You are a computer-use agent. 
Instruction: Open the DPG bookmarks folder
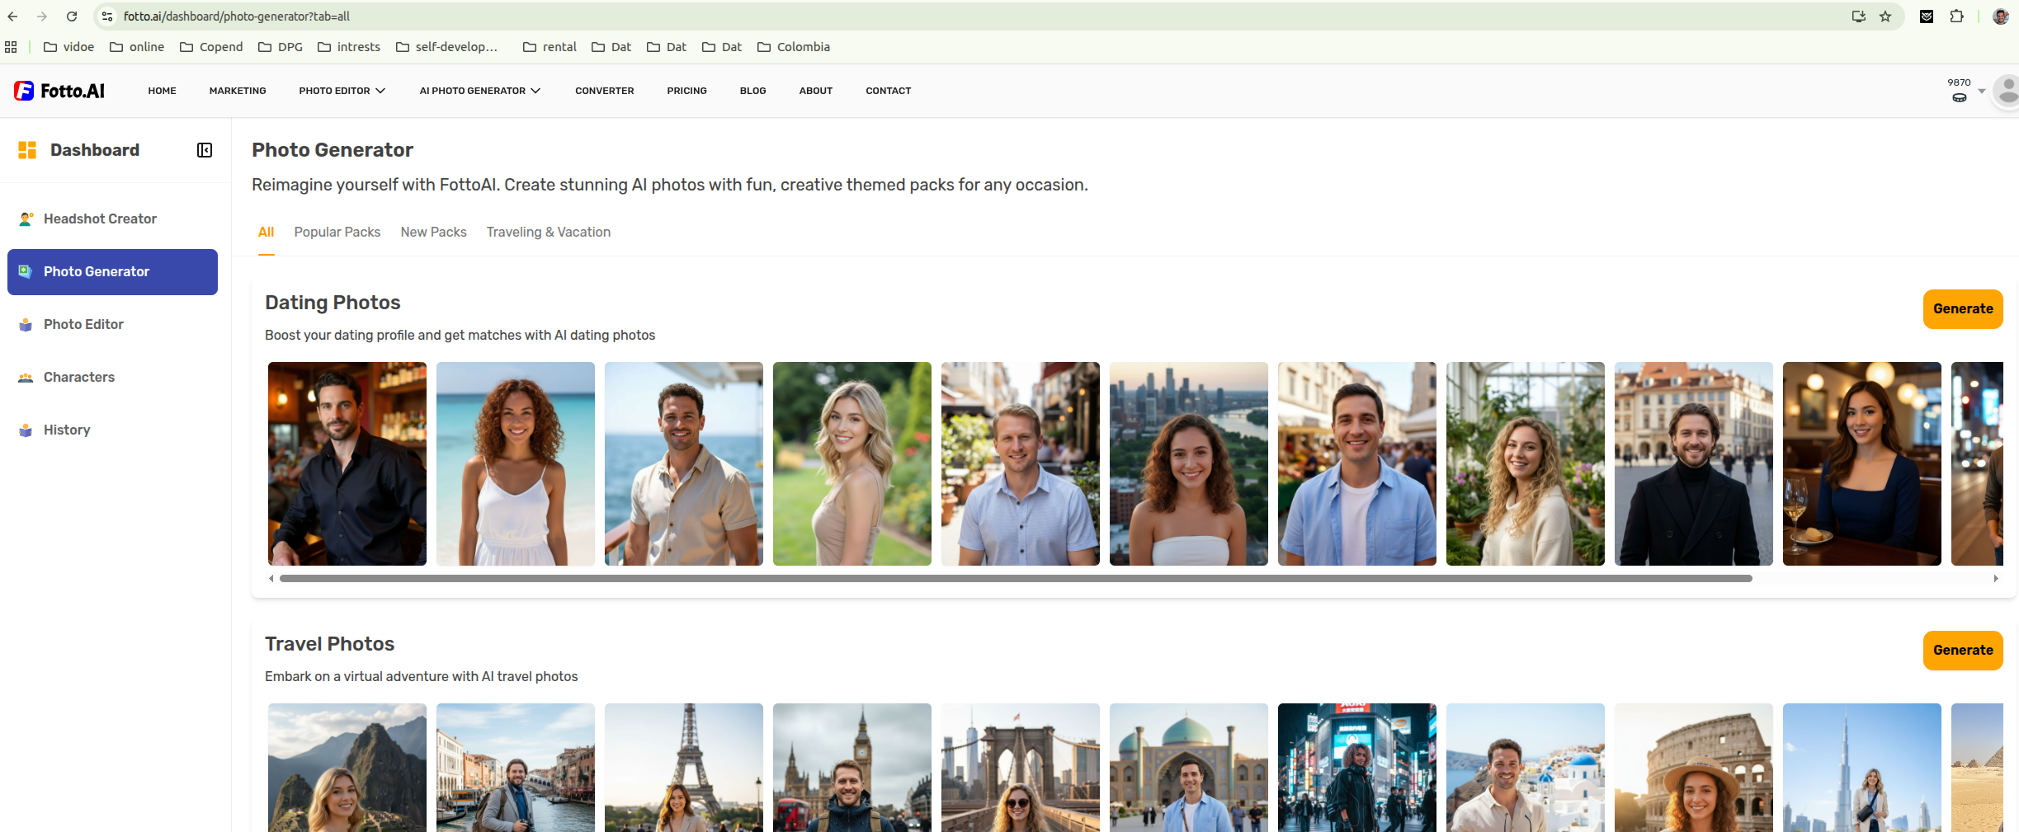pyautogui.click(x=281, y=47)
